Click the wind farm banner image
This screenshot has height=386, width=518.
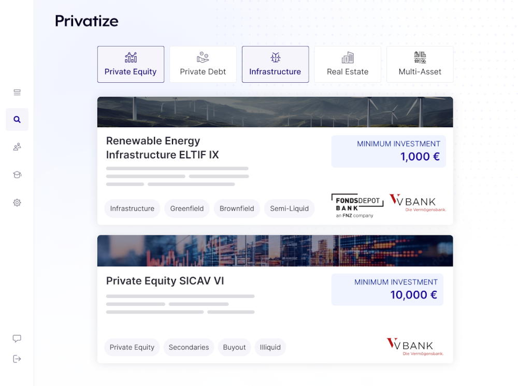pos(275,112)
